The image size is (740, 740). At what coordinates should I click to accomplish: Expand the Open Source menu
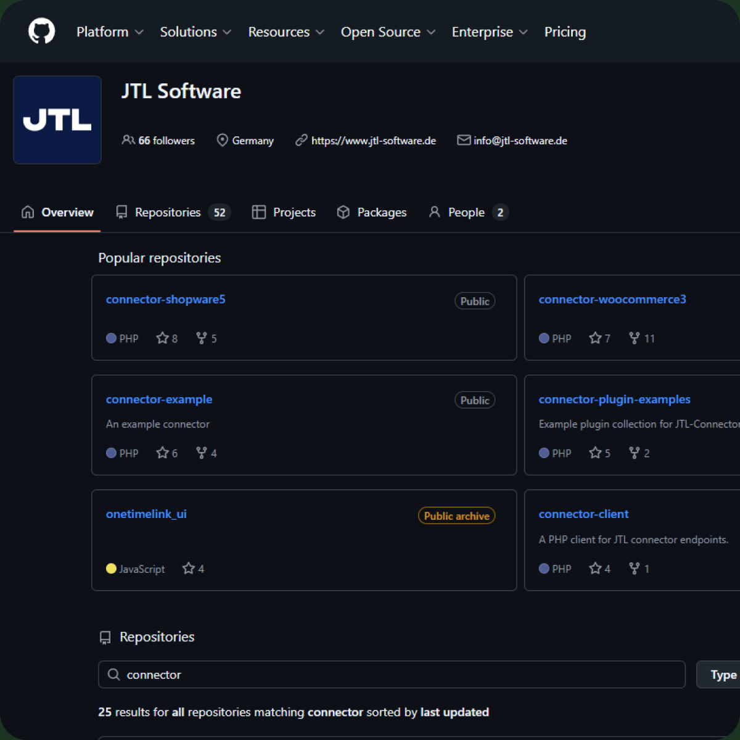388,32
